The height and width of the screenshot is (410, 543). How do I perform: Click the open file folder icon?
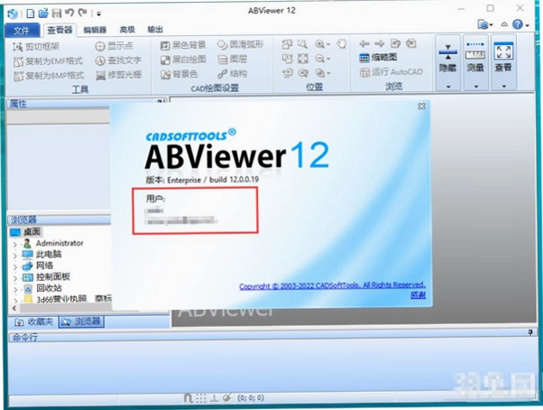pos(43,14)
